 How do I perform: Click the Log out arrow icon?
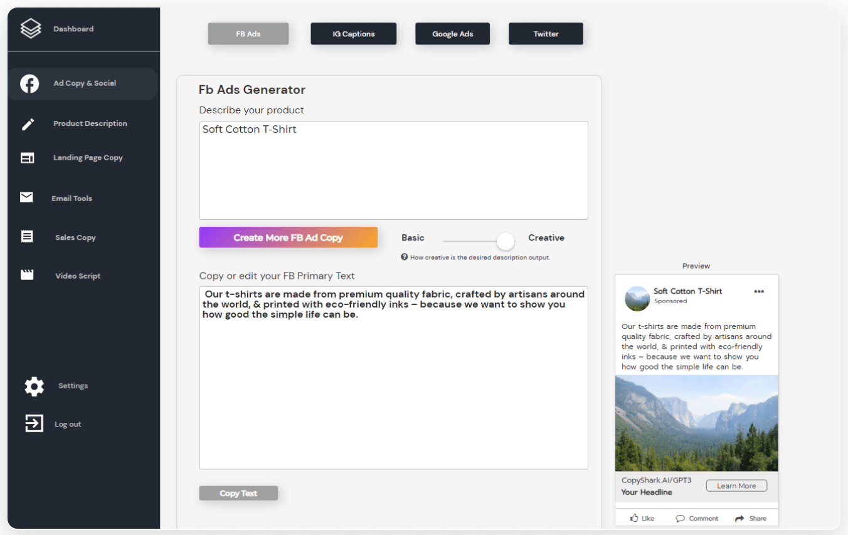pyautogui.click(x=34, y=423)
